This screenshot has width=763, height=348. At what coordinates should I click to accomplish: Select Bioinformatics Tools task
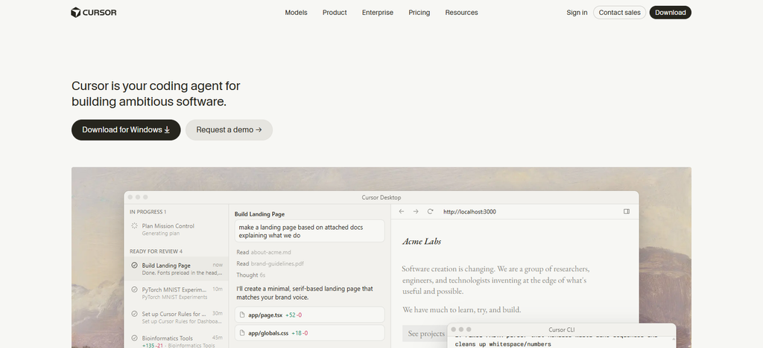tap(176, 341)
